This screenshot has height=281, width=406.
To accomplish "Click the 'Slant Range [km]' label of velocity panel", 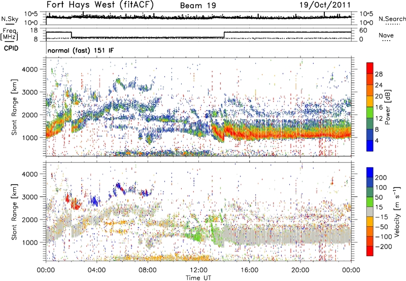I will [x=14, y=212].
